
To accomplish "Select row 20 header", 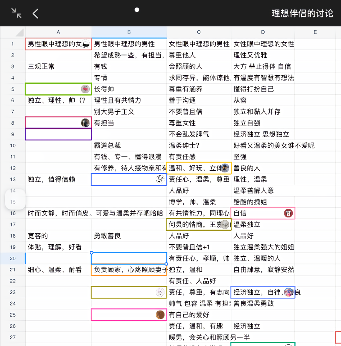I will click(x=13, y=259).
